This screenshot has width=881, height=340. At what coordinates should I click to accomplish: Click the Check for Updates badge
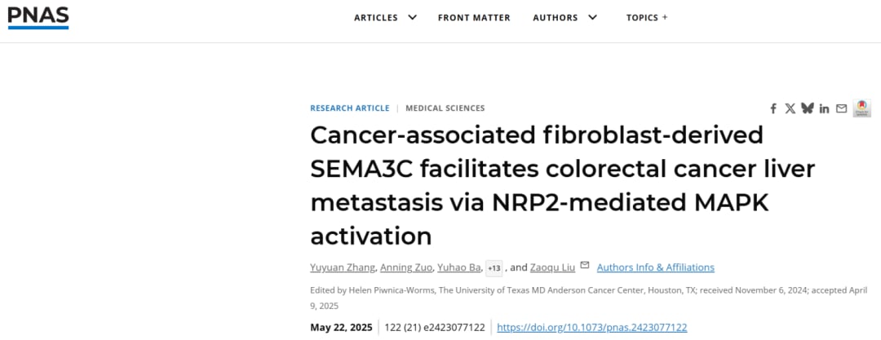pos(862,108)
